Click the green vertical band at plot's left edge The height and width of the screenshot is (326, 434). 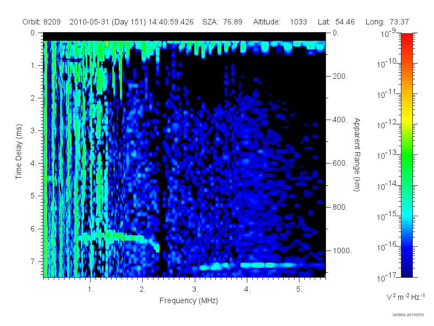tap(45, 158)
